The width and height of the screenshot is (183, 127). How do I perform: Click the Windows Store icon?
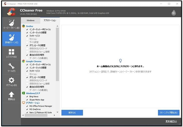pyautogui.click(x=23, y=93)
